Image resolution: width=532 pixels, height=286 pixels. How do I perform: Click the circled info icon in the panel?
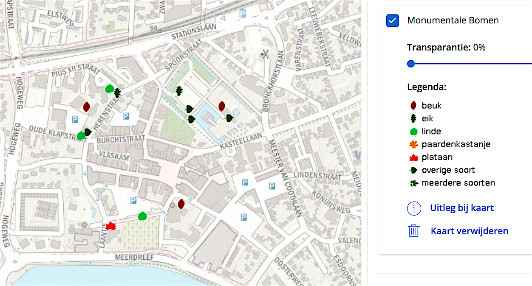tap(414, 208)
